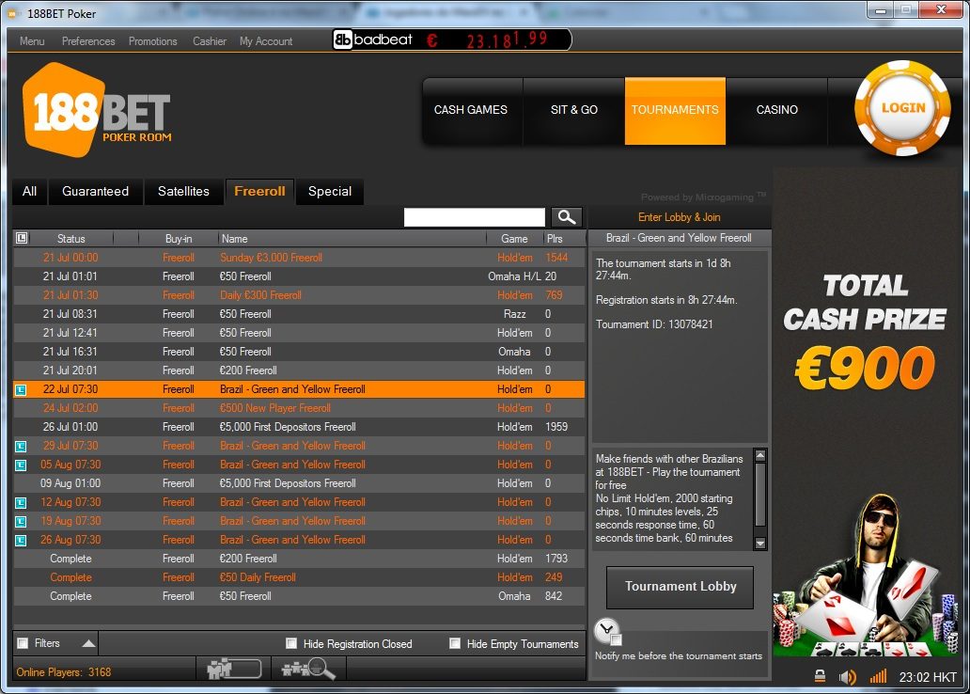Sort by the Buy-in column header

179,239
